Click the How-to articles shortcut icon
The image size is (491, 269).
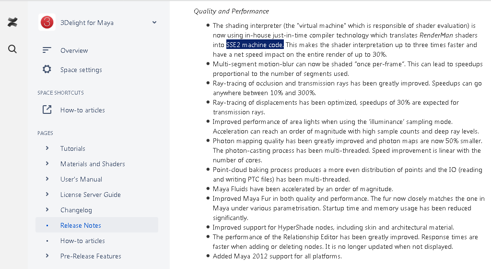(47, 110)
